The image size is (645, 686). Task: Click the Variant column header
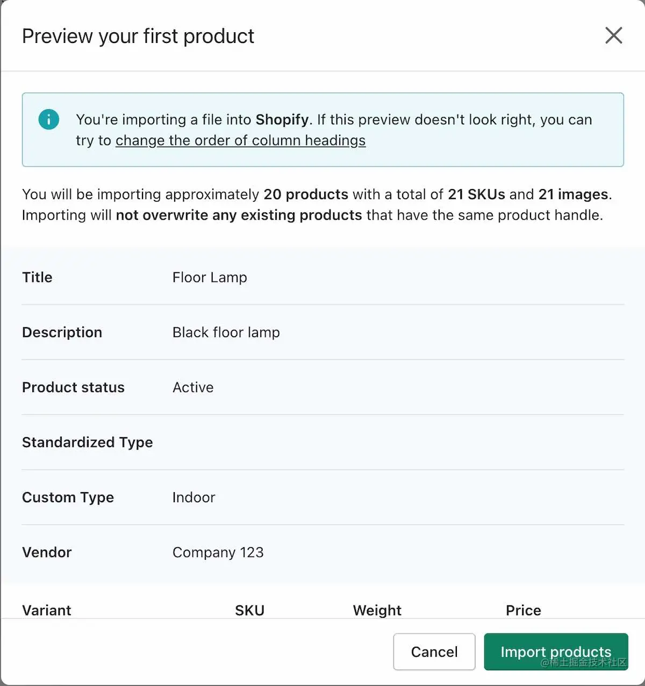(46, 610)
